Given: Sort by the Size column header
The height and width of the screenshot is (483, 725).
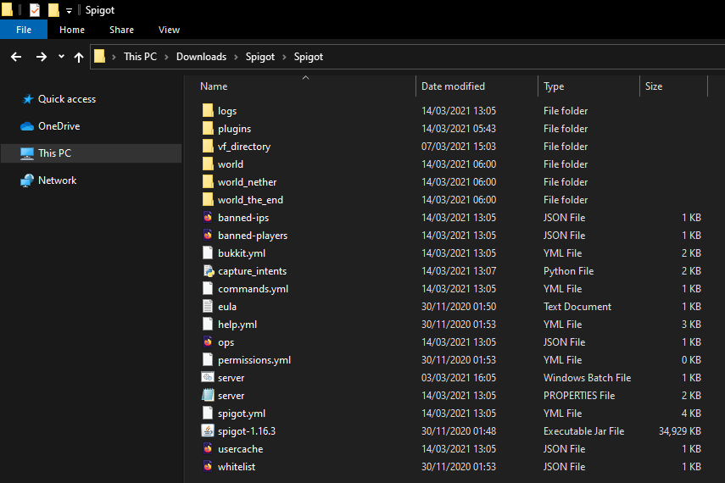Looking at the screenshot, I should (x=654, y=86).
